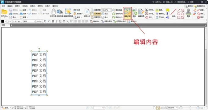Select the Rectangle shape tool
The height and width of the screenshot is (110, 208).
[179, 17]
